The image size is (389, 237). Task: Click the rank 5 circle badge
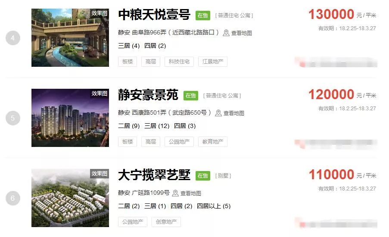[13, 118]
